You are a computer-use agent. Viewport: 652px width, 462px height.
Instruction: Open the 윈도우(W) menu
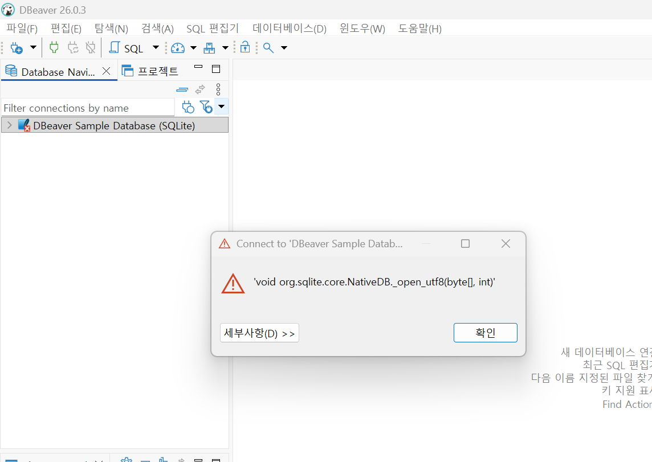362,28
